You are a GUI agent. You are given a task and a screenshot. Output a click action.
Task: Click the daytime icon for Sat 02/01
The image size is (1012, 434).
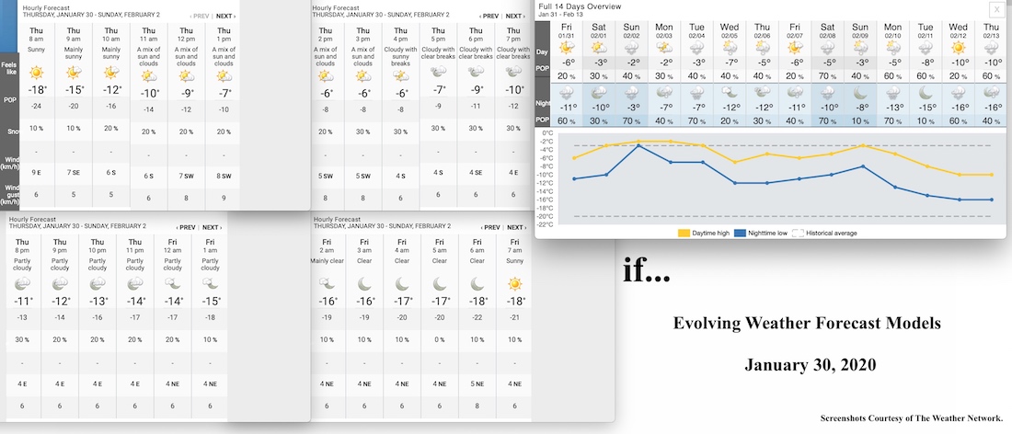[599, 47]
